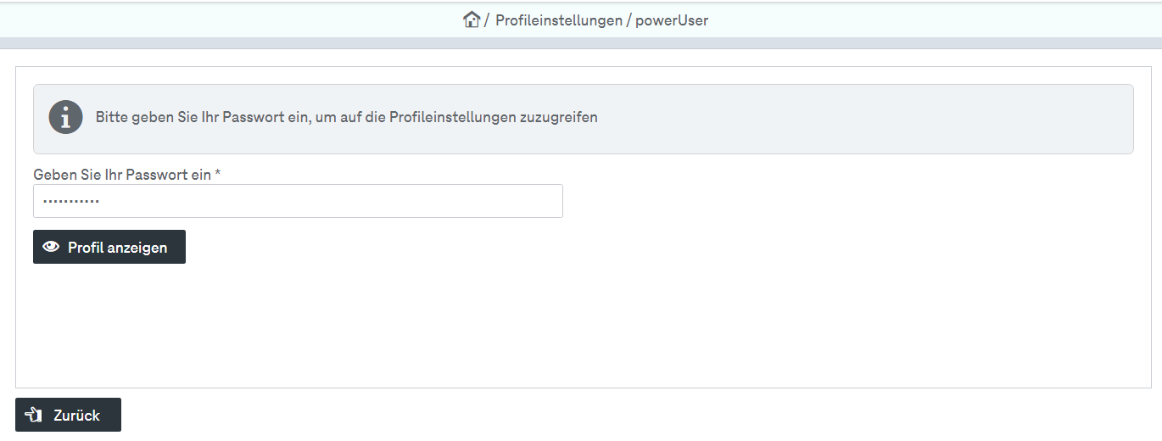1162x441 pixels.
Task: Click the Zurück button
Action: [68, 415]
